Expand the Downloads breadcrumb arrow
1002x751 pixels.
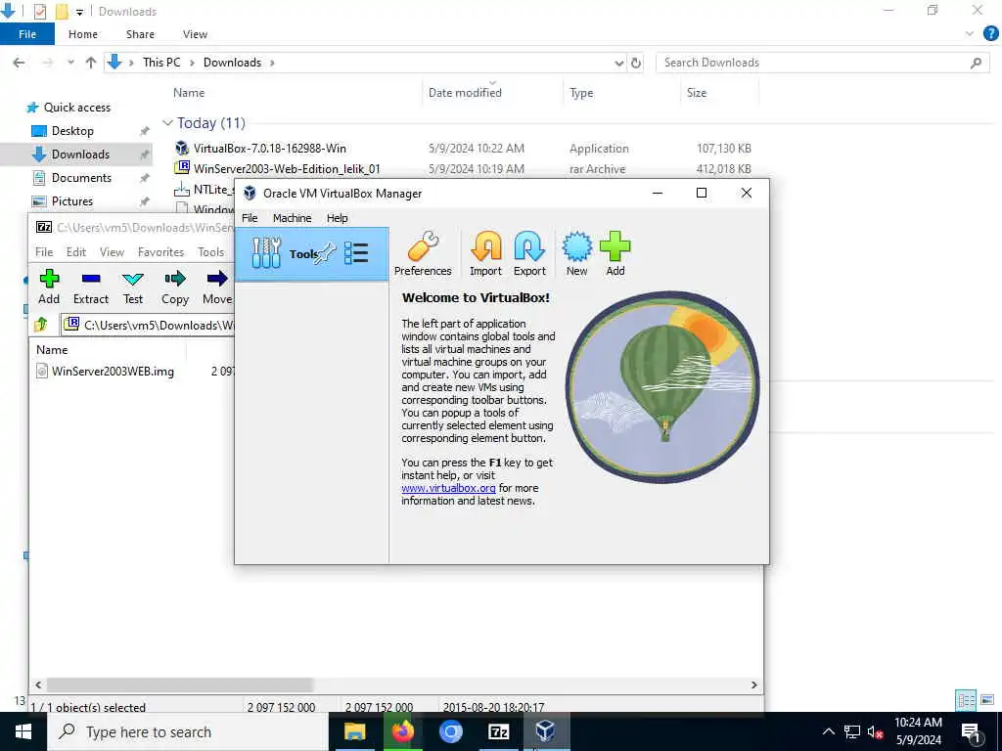pyautogui.click(x=272, y=63)
